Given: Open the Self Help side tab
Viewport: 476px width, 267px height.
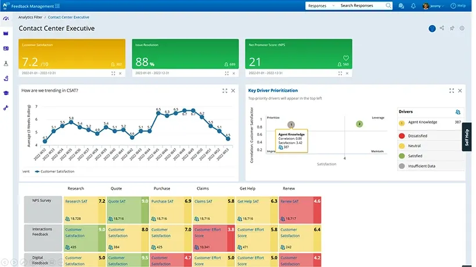Looking at the screenshot, I should [x=467, y=137].
